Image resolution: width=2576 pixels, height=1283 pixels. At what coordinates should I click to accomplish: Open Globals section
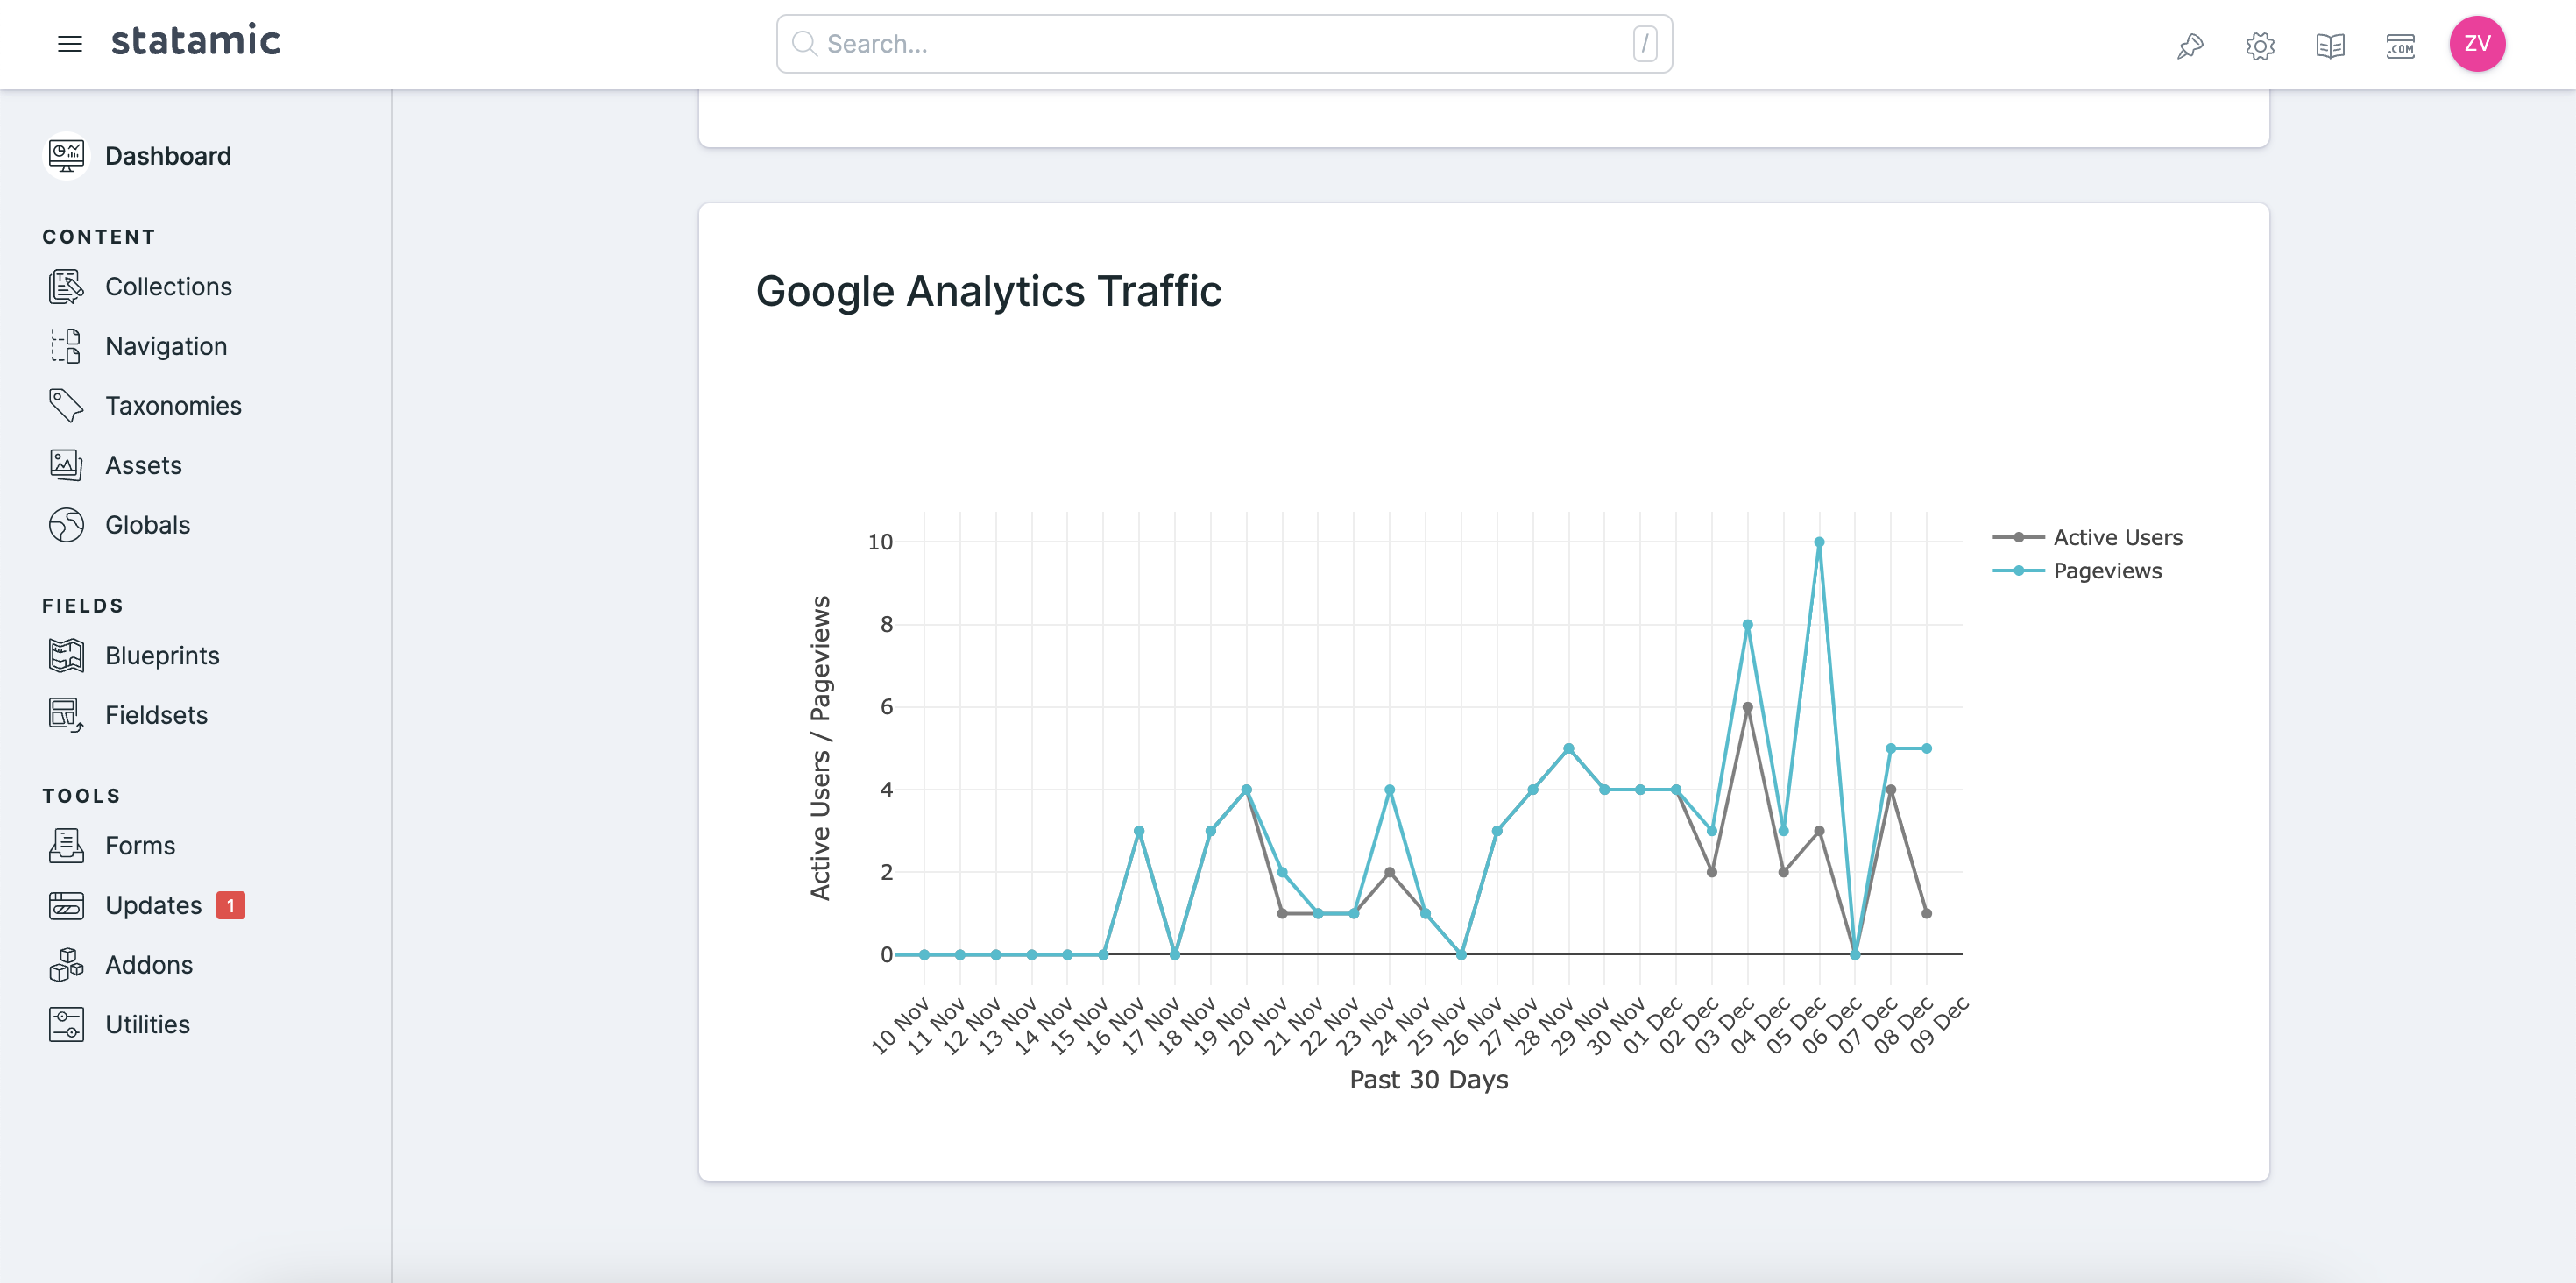click(x=147, y=525)
